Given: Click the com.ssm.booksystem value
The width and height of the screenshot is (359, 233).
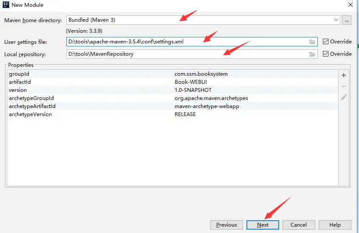Looking at the screenshot, I should pos(201,74).
